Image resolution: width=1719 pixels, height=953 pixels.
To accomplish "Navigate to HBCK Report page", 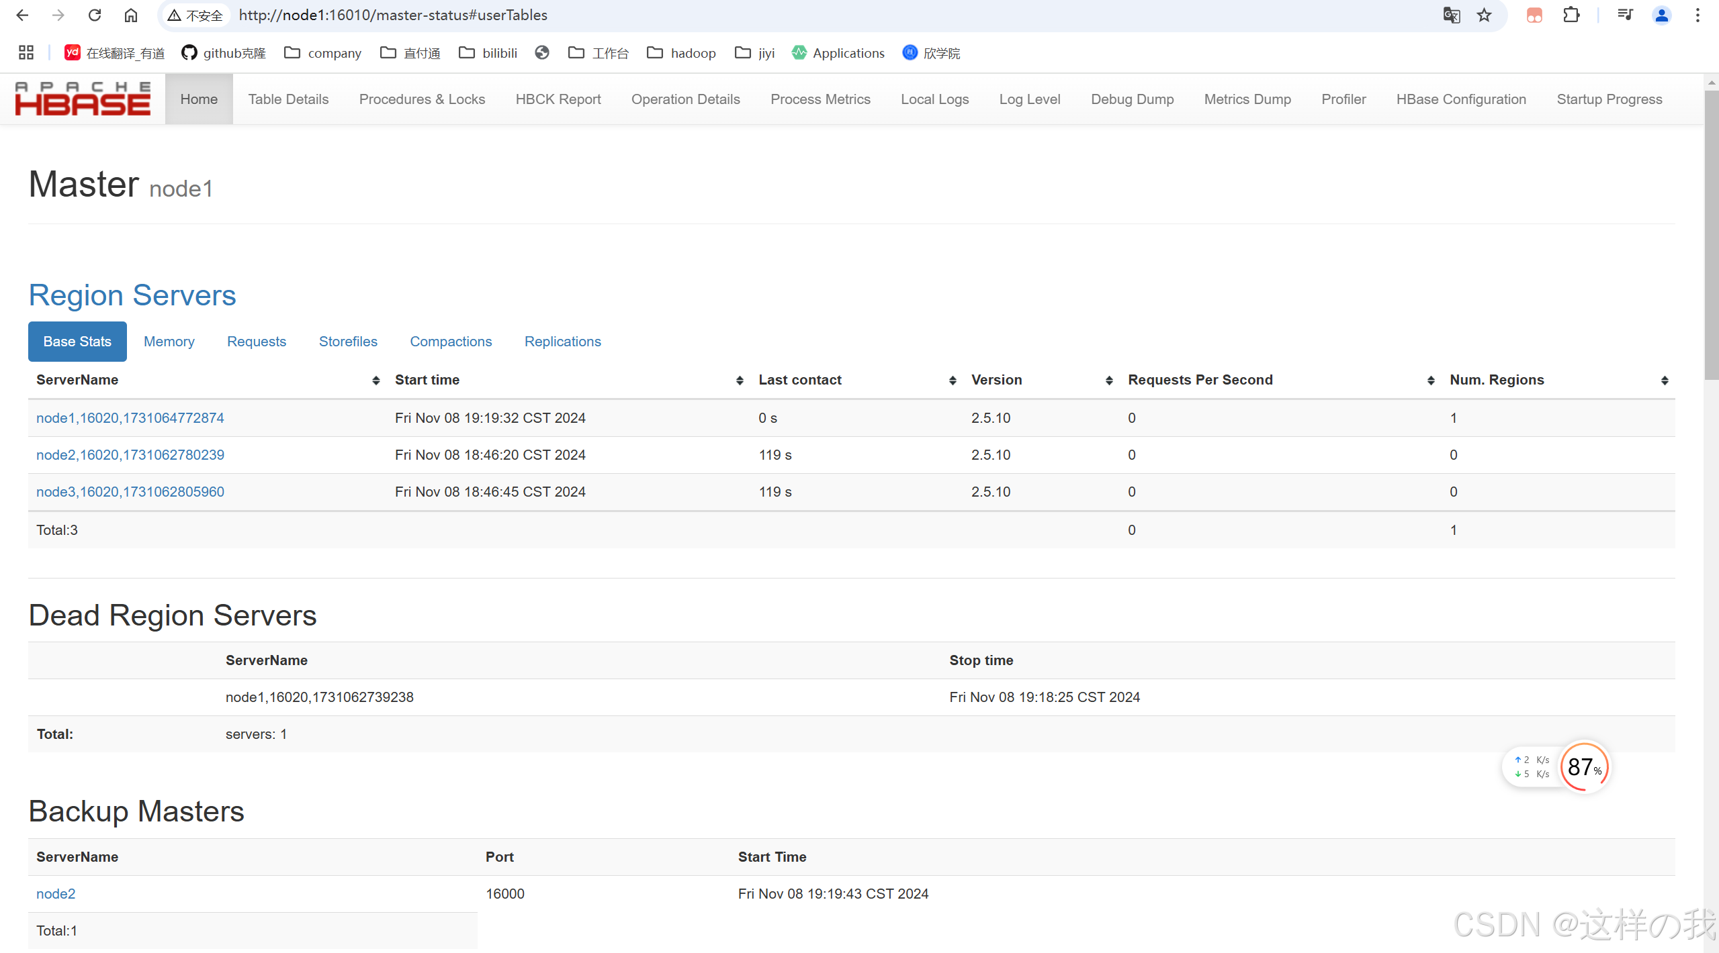I will click(558, 99).
